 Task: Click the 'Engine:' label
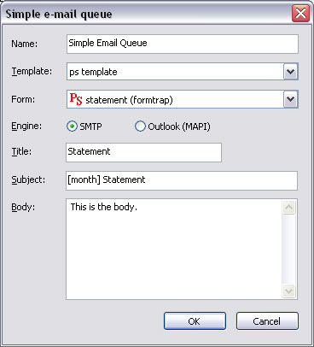26,126
